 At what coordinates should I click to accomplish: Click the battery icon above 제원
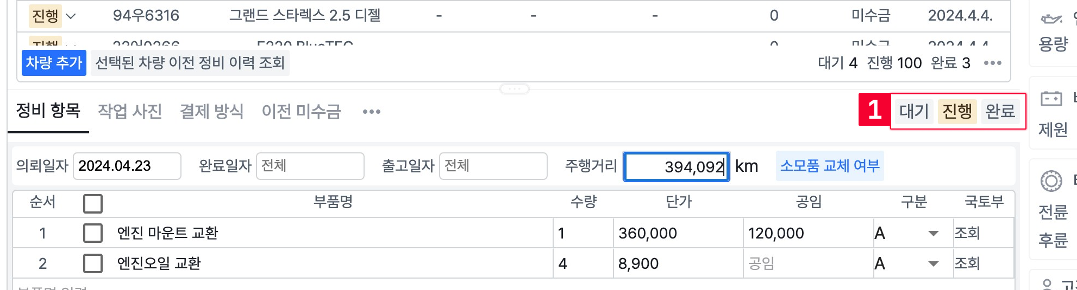click(1051, 99)
